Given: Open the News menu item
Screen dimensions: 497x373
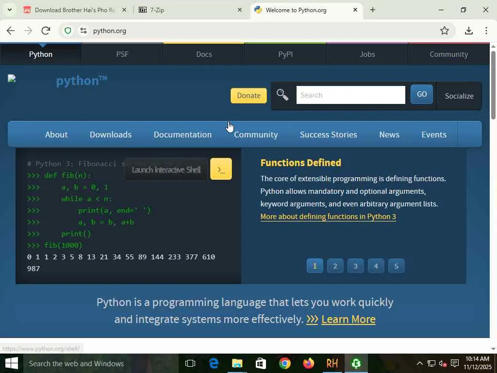Looking at the screenshot, I should coord(389,135).
